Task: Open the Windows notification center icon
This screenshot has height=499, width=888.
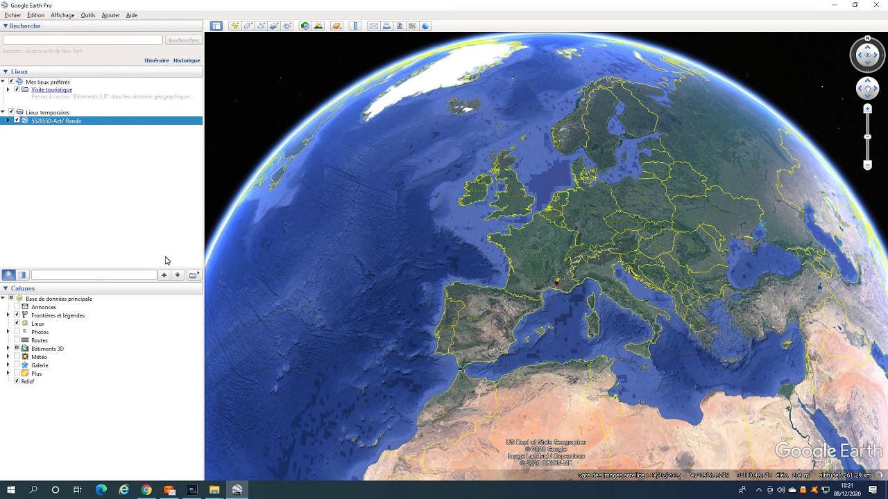Action: click(873, 490)
